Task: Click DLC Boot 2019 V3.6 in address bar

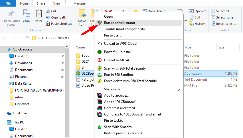Action: pyautogui.click(x=57, y=38)
